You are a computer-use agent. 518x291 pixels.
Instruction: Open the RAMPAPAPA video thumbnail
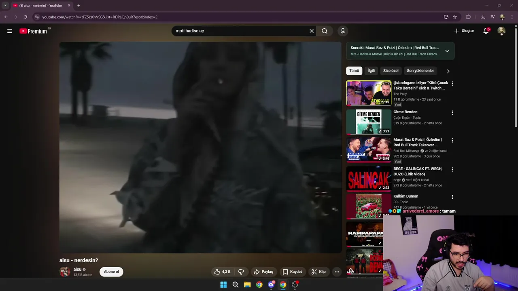click(365, 234)
